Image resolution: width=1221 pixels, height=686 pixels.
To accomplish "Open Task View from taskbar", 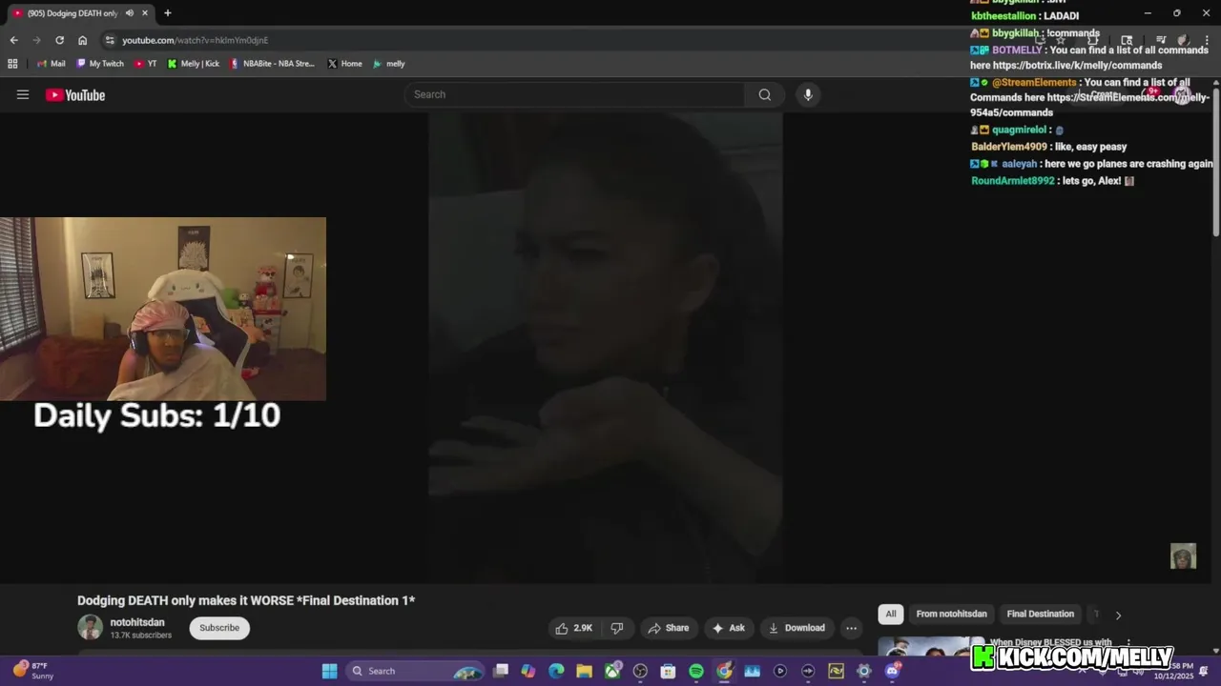I will pyautogui.click(x=501, y=671).
